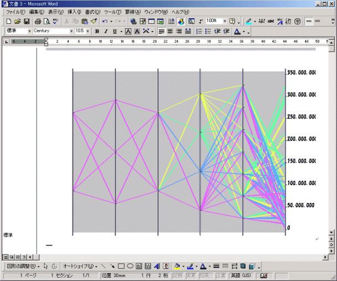
Task: Choose arrow style in drawing toolbar
Action: [x=234, y=266]
